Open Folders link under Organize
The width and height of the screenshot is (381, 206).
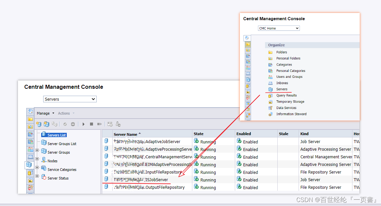coord(281,52)
